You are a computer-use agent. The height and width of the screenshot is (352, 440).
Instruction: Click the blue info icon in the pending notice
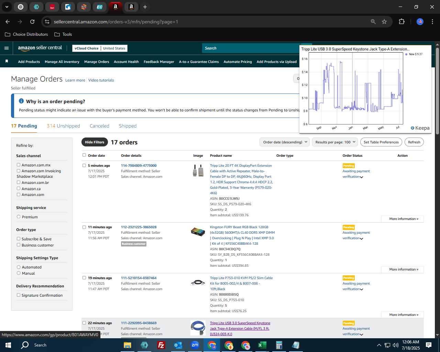(x=21, y=101)
